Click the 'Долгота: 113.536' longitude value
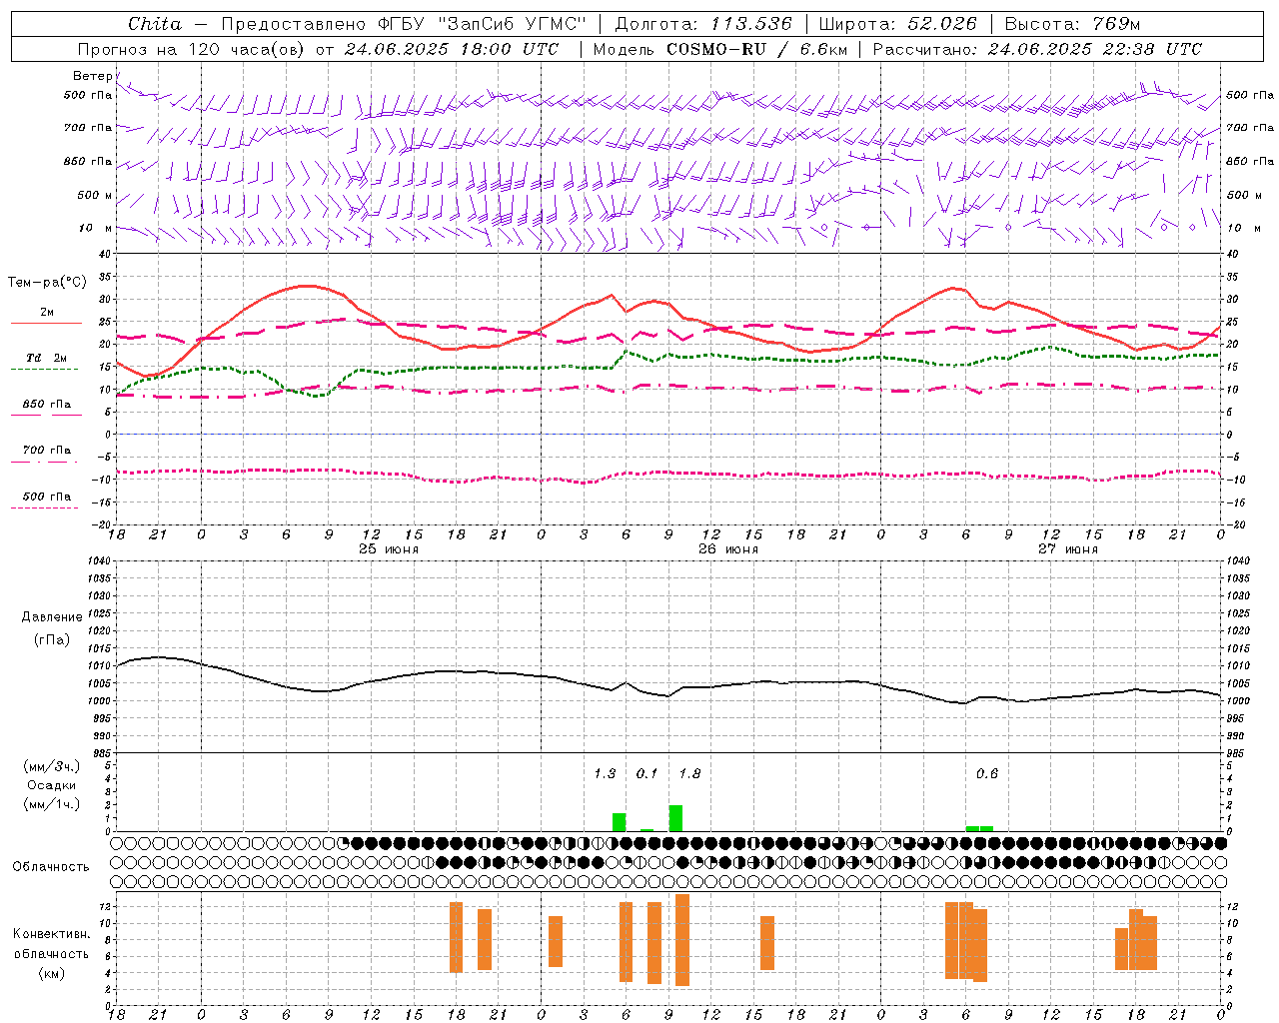 [x=703, y=24]
